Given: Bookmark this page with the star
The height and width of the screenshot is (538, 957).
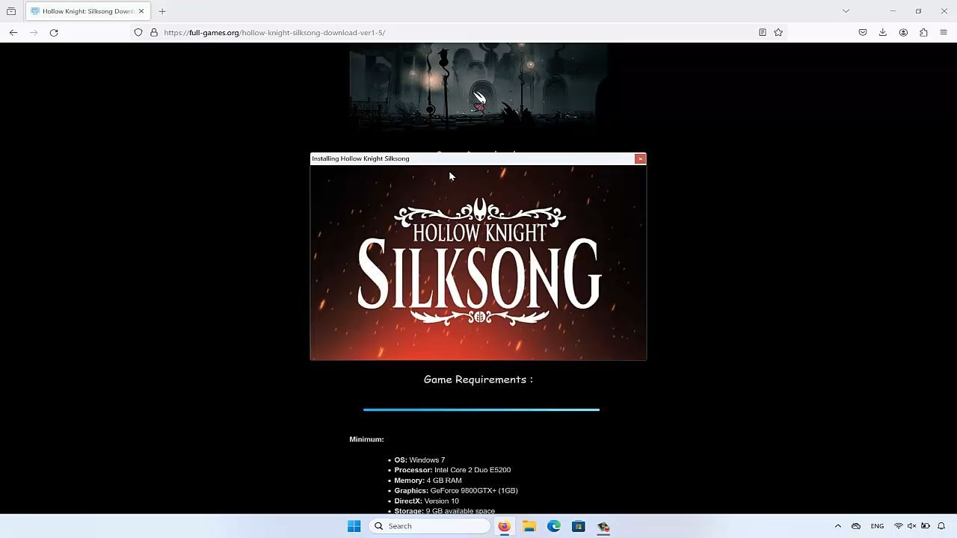Looking at the screenshot, I should click(x=778, y=32).
